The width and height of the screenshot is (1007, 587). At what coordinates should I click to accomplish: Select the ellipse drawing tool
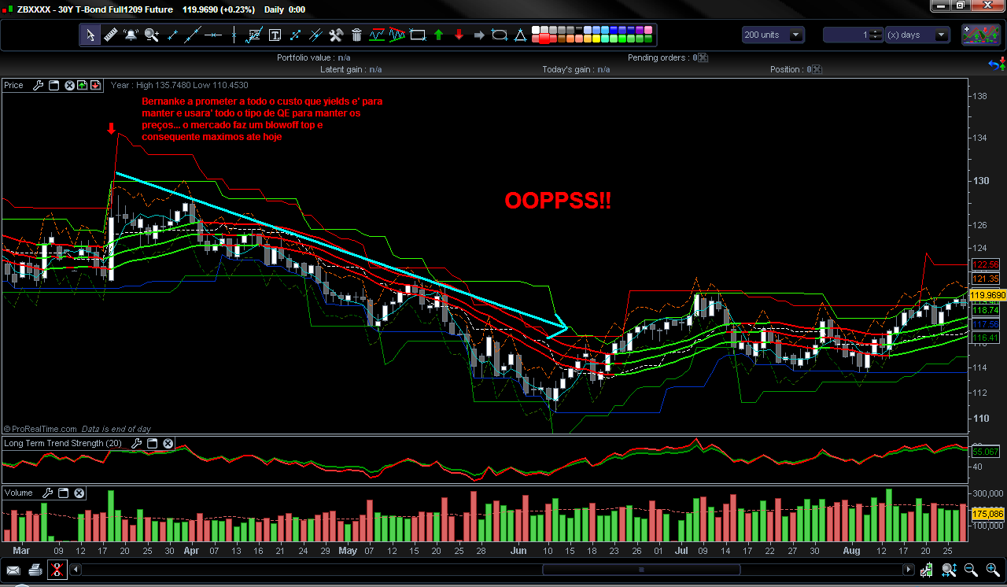(x=500, y=35)
